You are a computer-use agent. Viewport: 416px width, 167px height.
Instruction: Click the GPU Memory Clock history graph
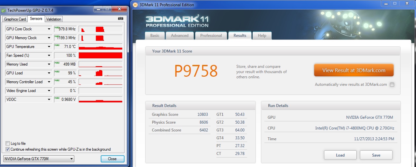click(x=100, y=38)
